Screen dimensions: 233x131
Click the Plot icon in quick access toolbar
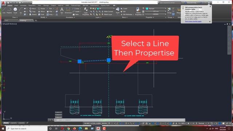click(20, 3)
